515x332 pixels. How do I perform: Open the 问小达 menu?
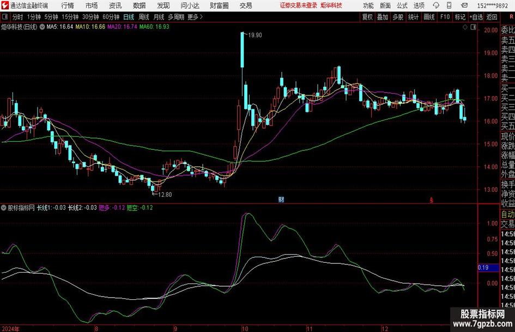190,5
